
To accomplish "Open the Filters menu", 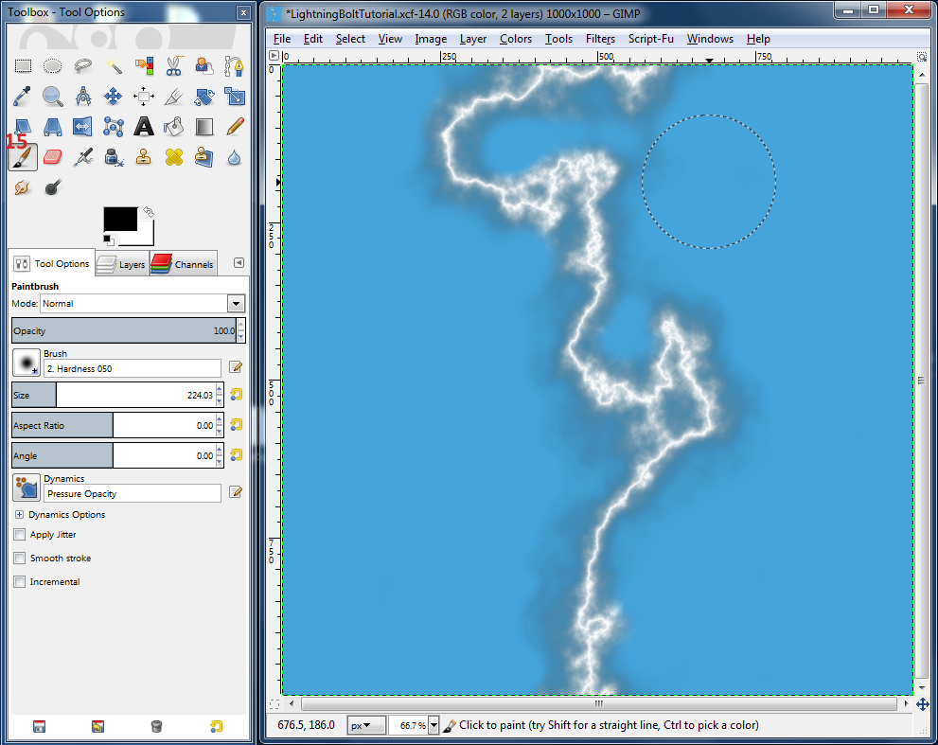I will pyautogui.click(x=601, y=39).
